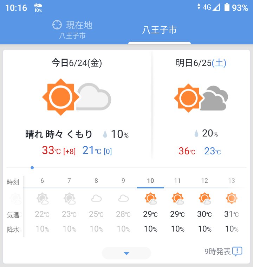Tap the 9時発表 report speech bubble icon
The image size is (253, 267).
pyautogui.click(x=238, y=251)
